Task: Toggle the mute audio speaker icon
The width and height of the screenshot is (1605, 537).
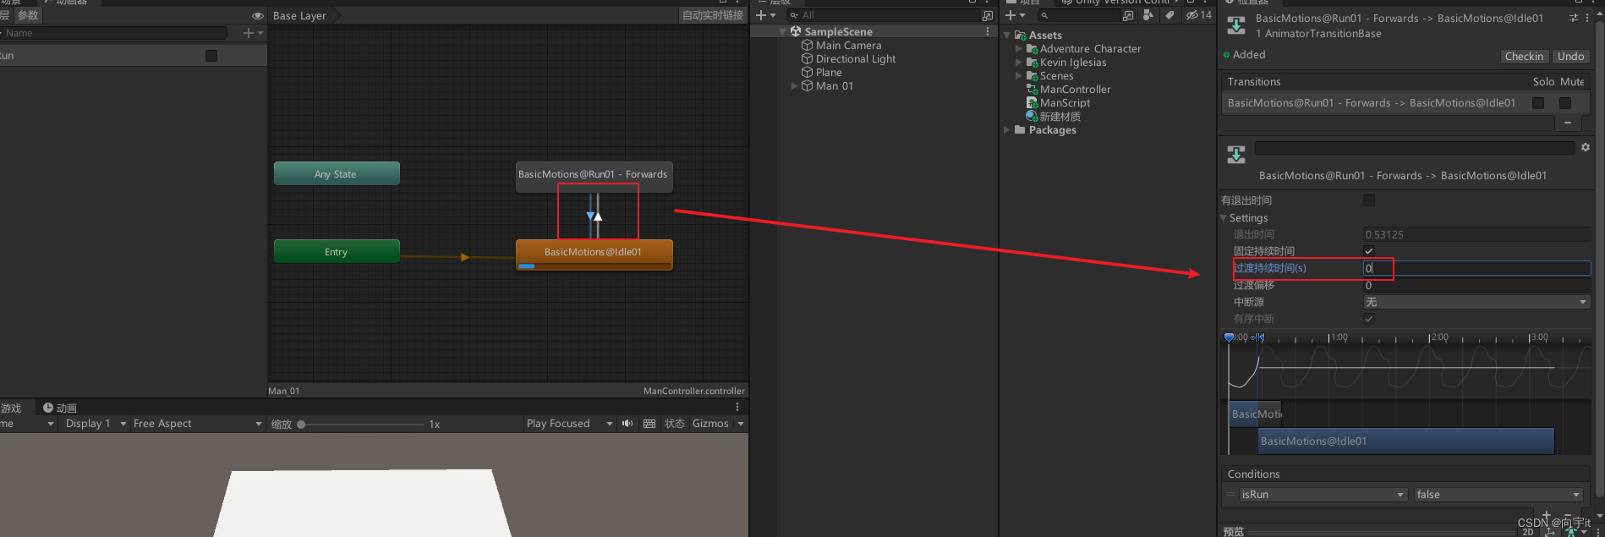Action: 627,424
